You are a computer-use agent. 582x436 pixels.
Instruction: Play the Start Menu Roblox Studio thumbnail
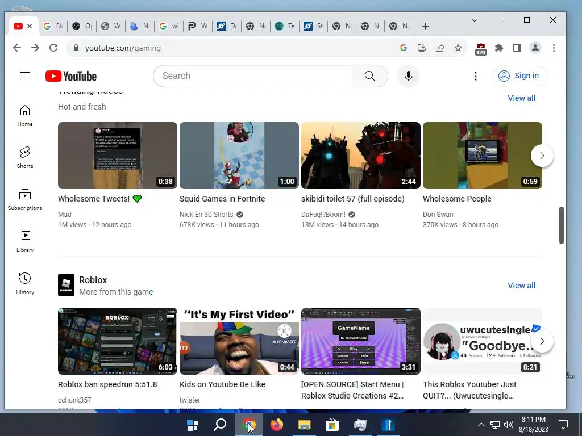[361, 341]
